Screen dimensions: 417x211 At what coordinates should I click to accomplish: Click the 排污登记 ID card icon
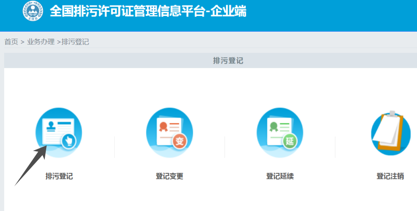point(58,131)
